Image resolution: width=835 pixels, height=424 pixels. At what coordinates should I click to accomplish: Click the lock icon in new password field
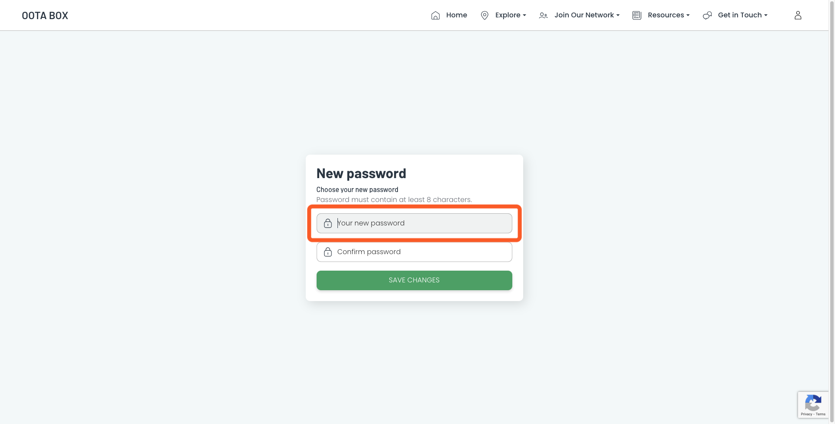pyautogui.click(x=328, y=223)
